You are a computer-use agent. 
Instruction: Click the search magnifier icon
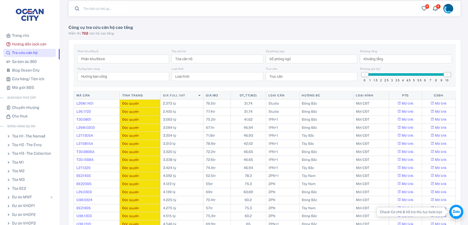coord(77,9)
